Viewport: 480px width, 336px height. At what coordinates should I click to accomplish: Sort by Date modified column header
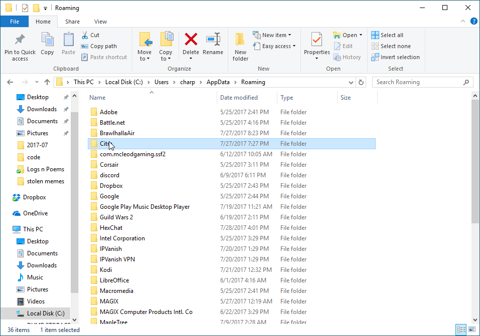tap(239, 98)
